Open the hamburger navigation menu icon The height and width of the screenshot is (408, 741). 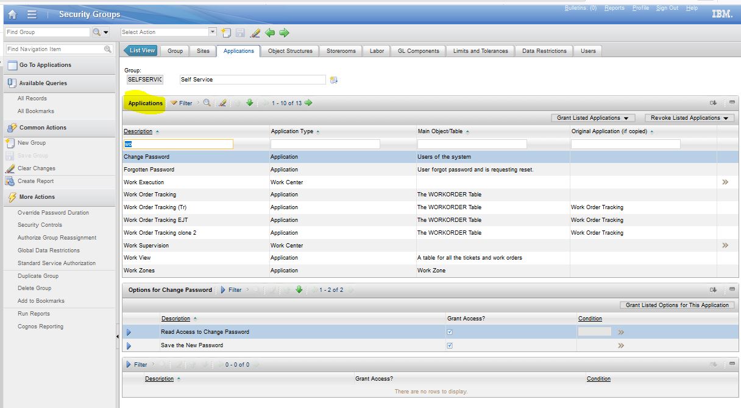pos(32,14)
